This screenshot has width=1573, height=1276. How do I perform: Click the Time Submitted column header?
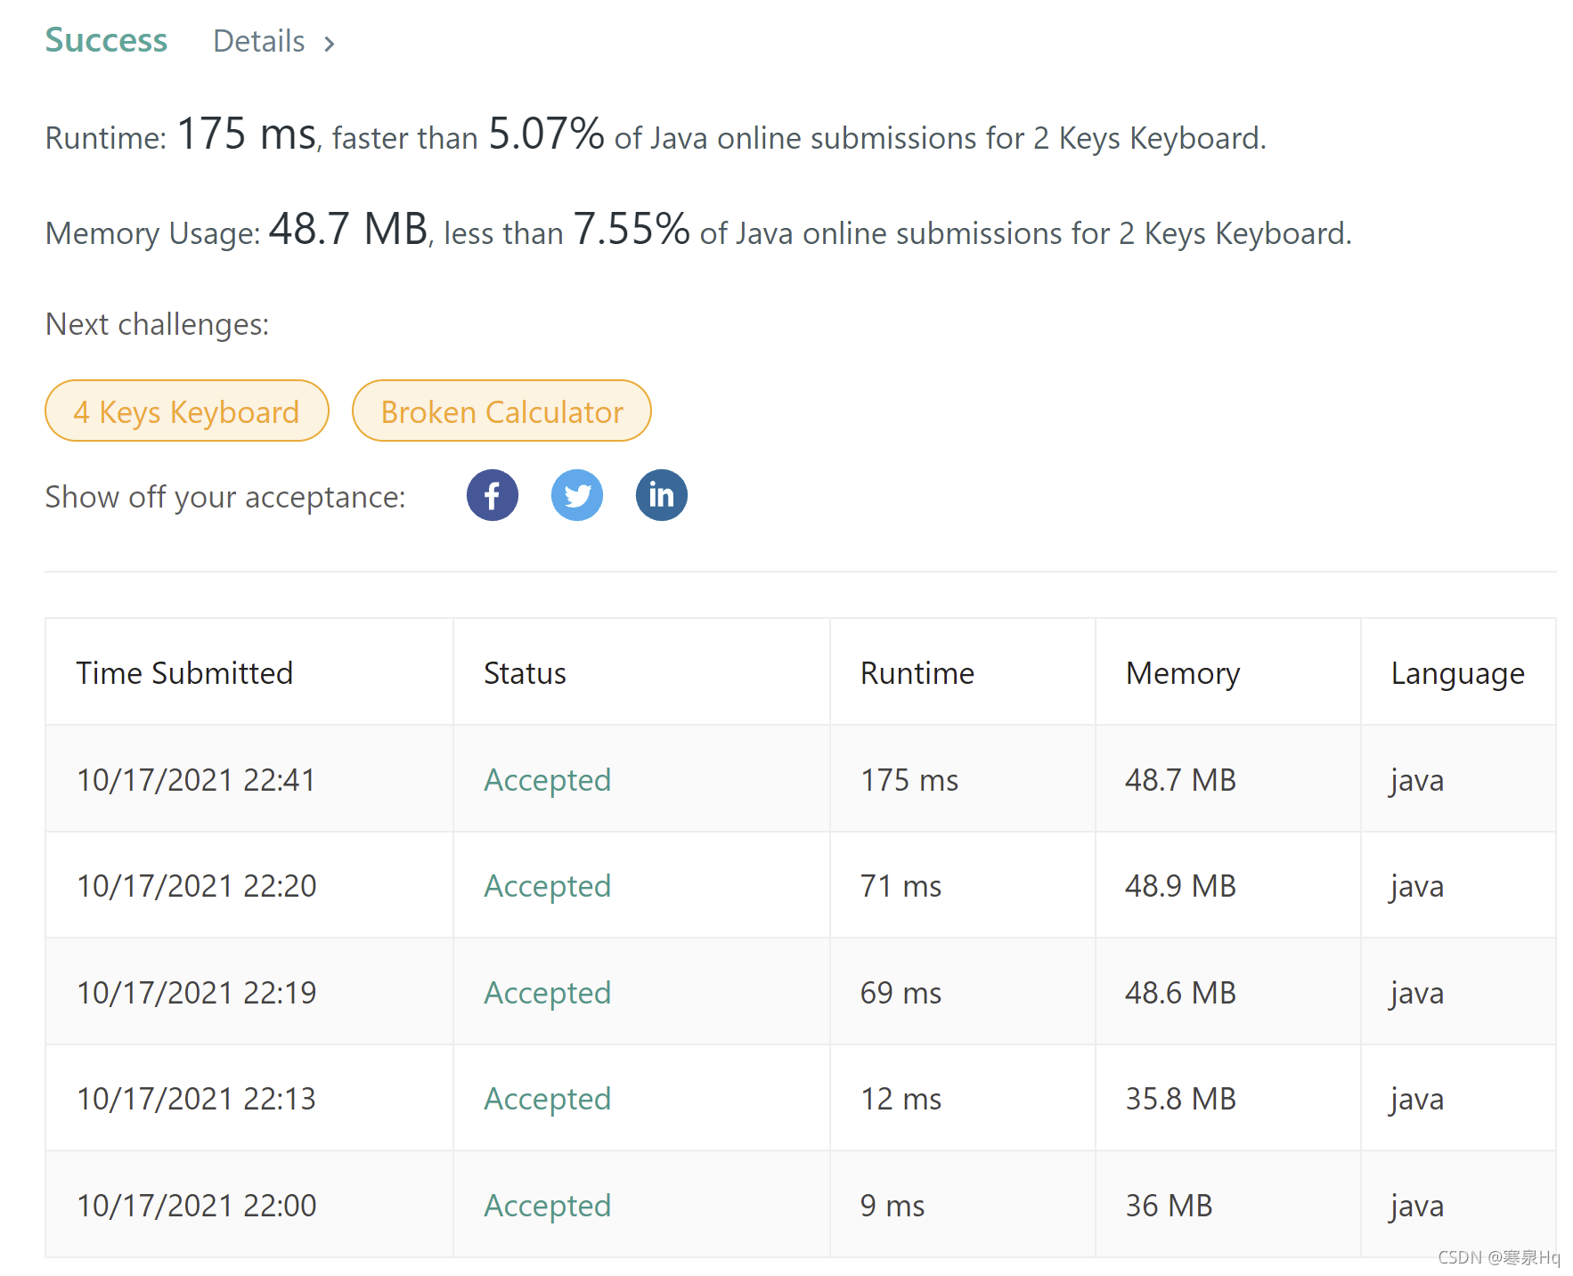(184, 673)
